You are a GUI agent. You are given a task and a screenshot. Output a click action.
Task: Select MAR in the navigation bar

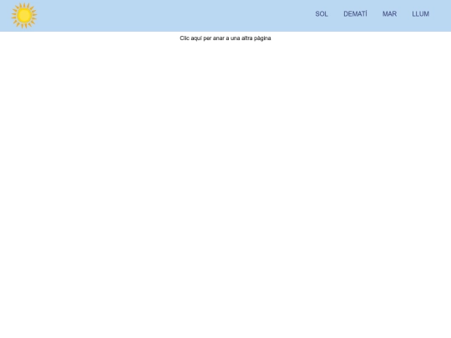(x=389, y=14)
